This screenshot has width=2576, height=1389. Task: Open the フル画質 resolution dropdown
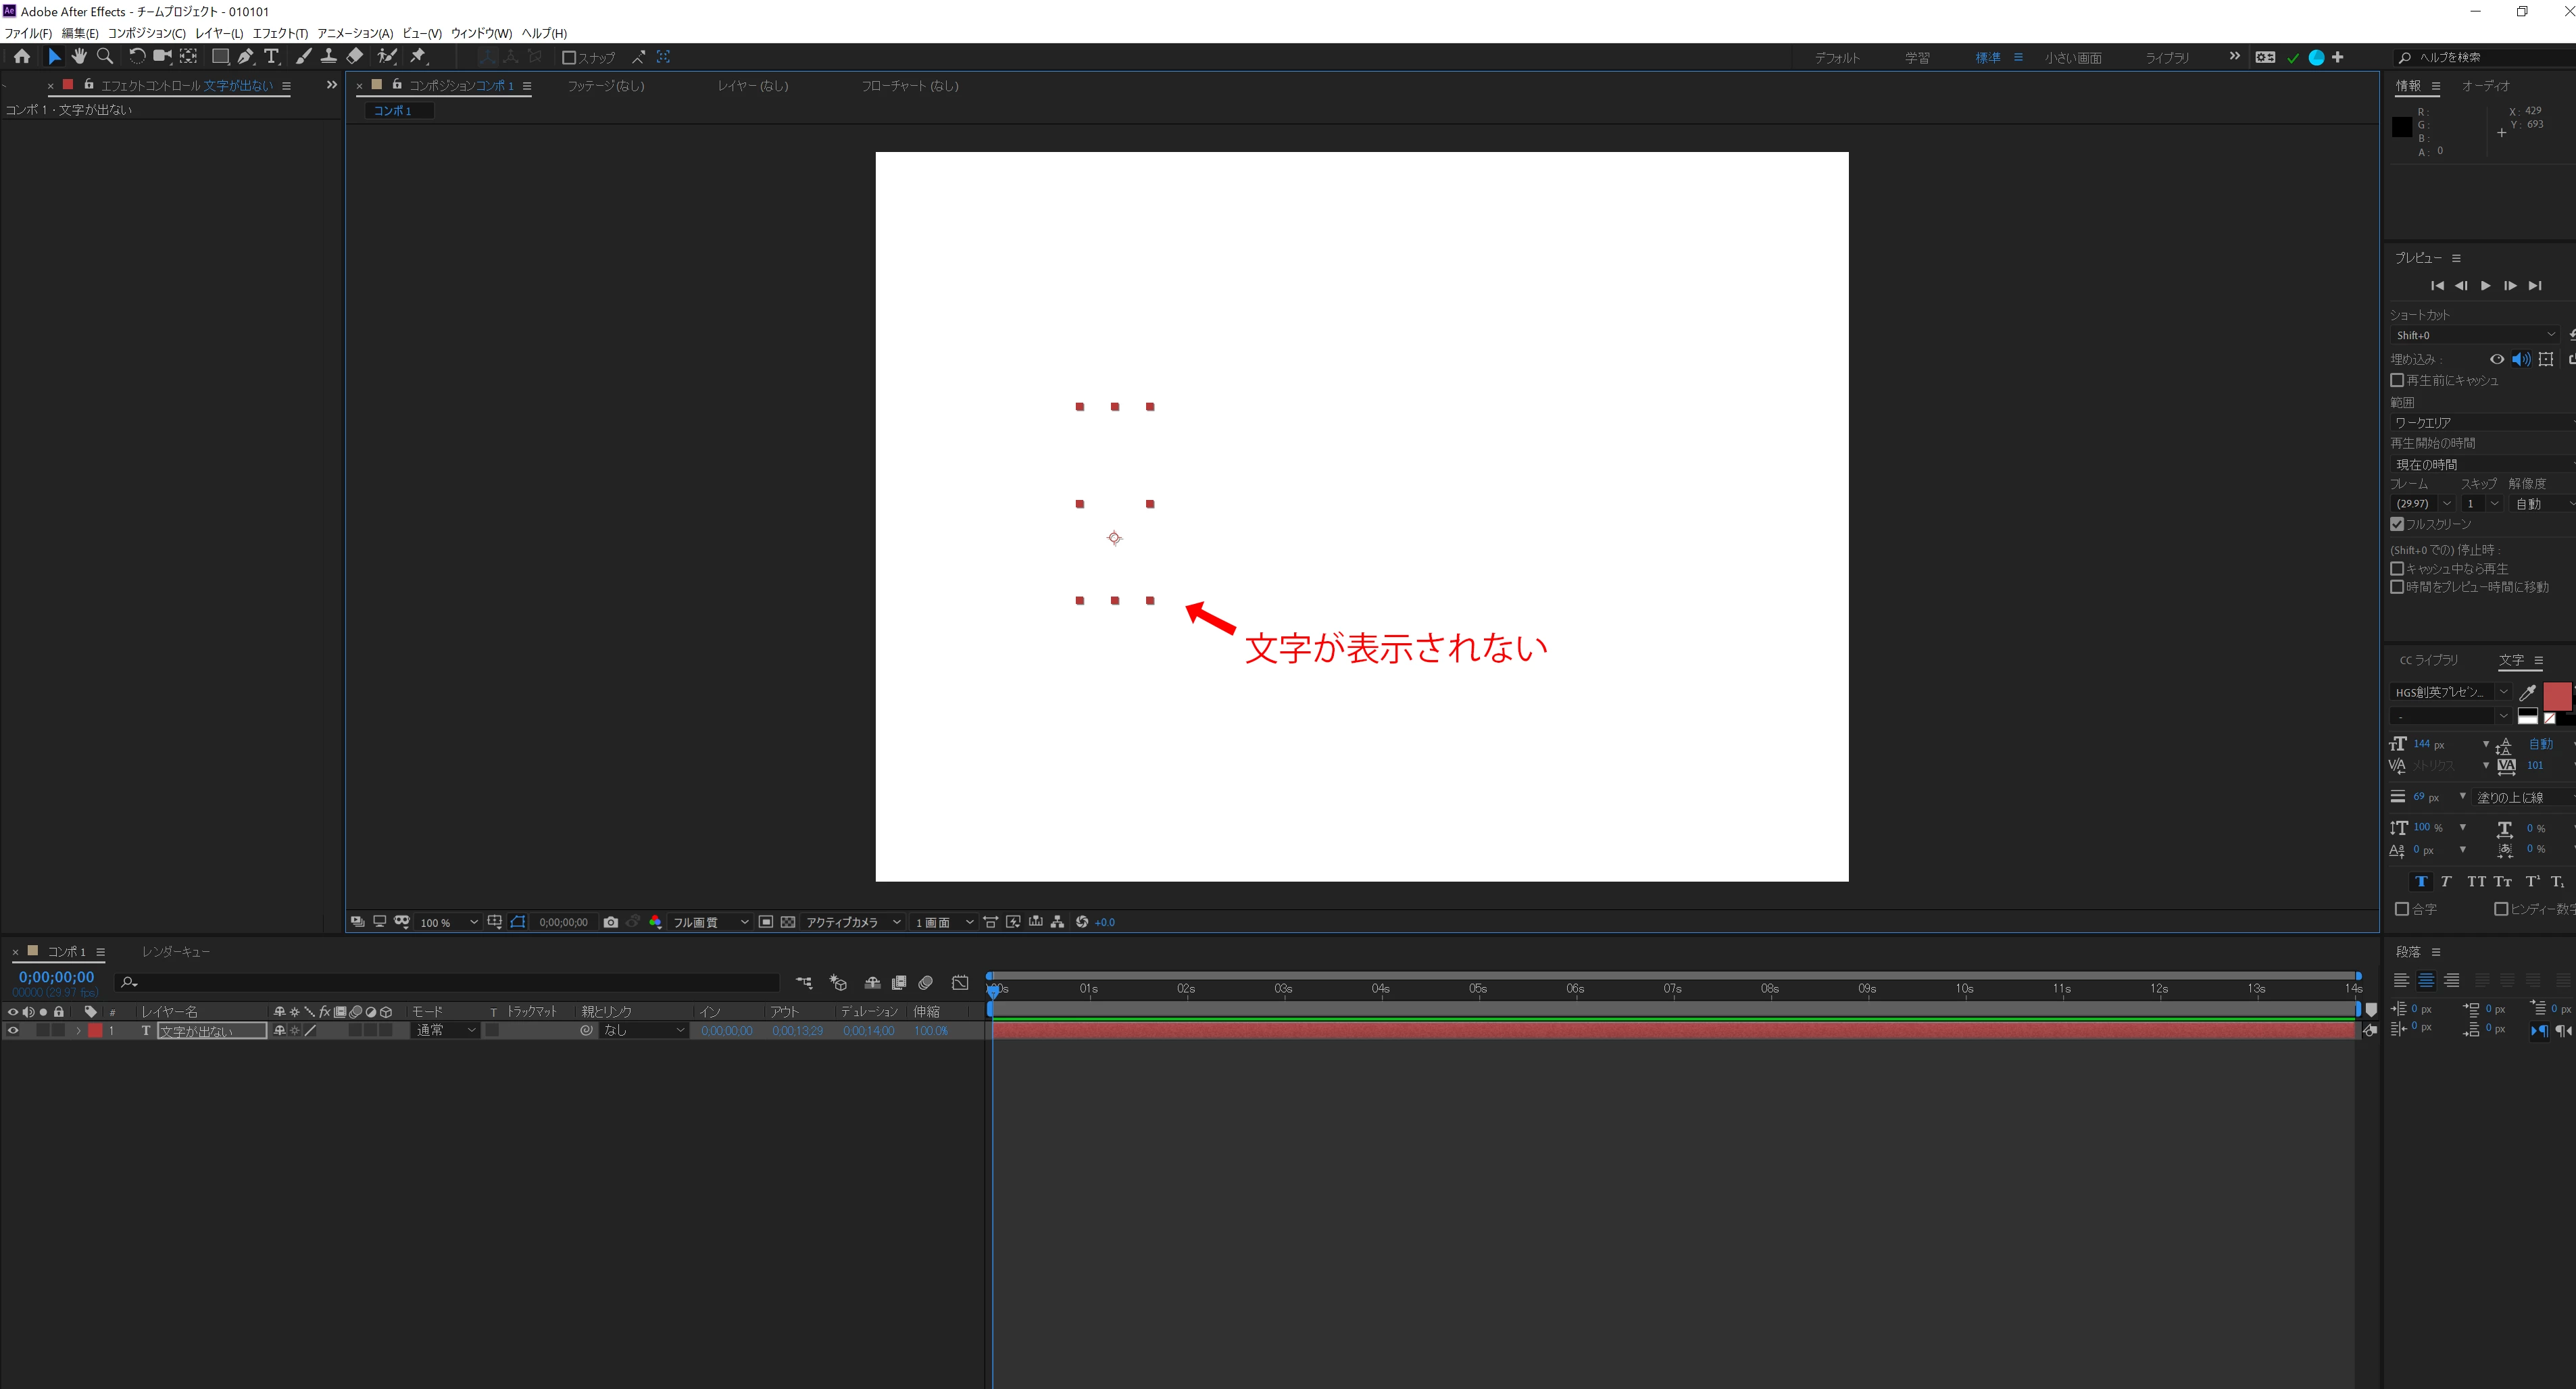tap(710, 922)
